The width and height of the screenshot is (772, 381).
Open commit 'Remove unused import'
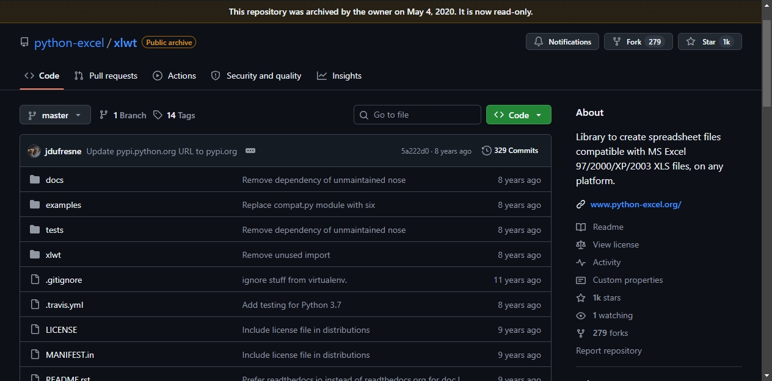point(286,255)
